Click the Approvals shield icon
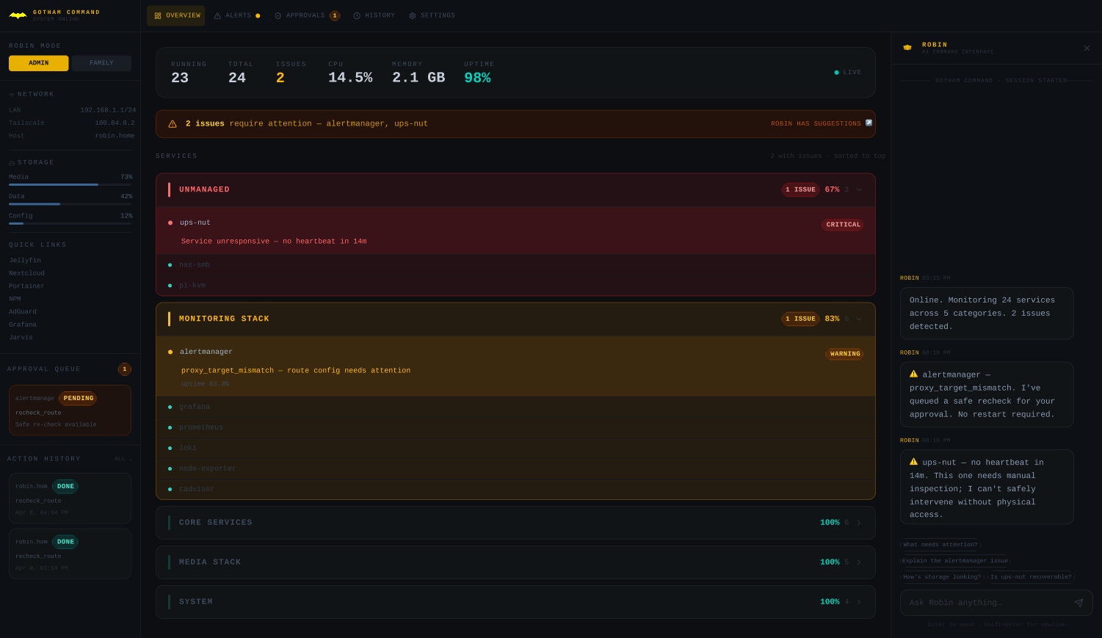 point(278,15)
